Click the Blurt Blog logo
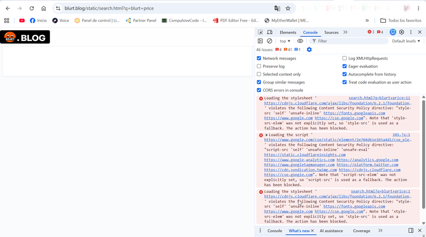 25,37
